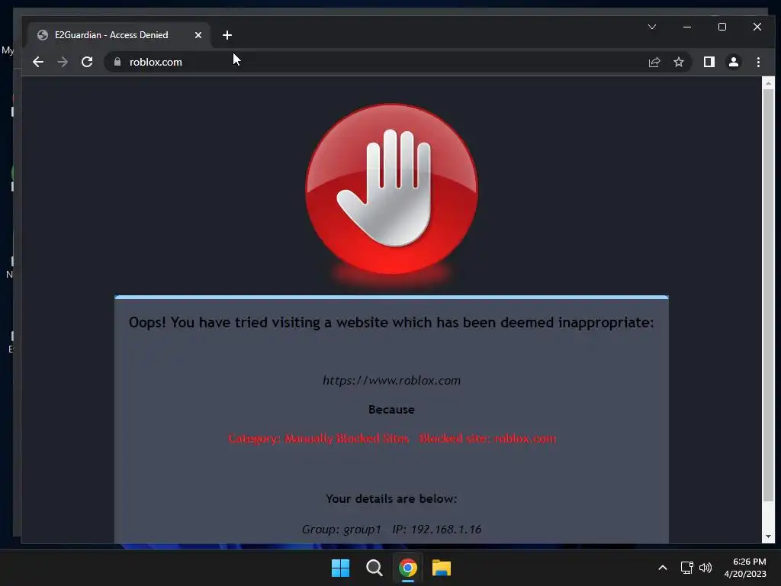This screenshot has height=586, width=781.
Task: Show hidden system tray icons
Action: click(663, 568)
